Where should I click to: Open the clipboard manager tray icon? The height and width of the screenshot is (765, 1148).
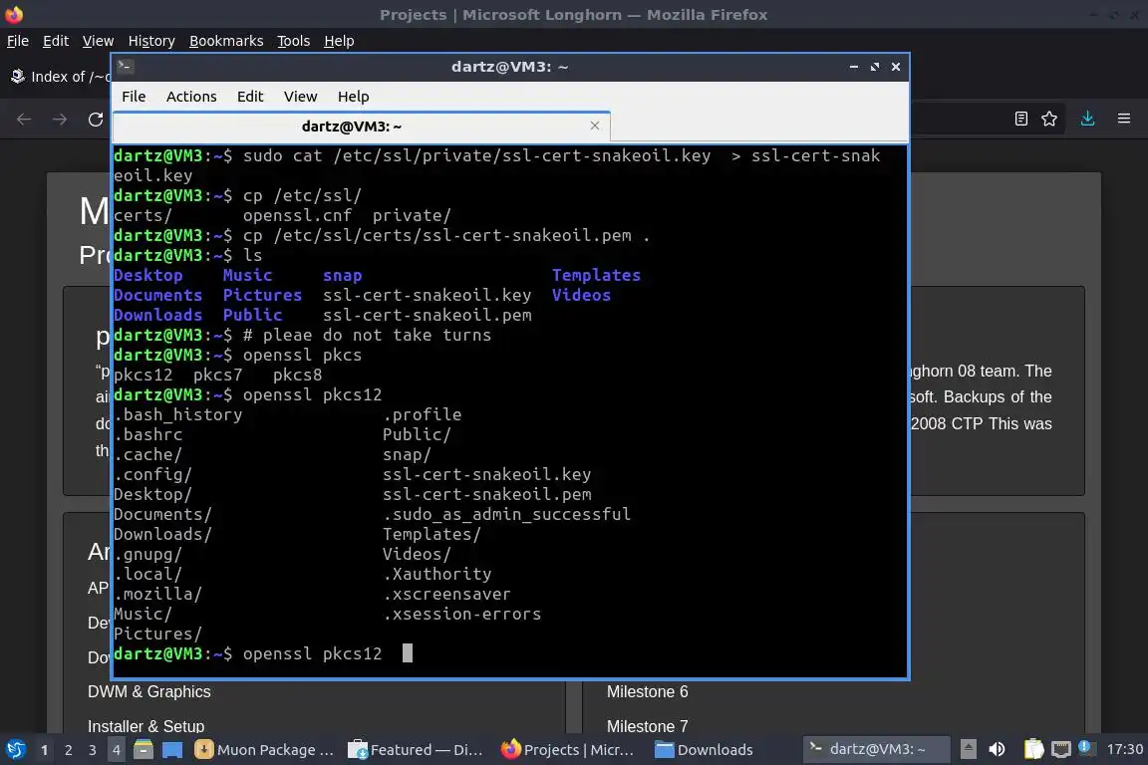pyautogui.click(x=1033, y=749)
